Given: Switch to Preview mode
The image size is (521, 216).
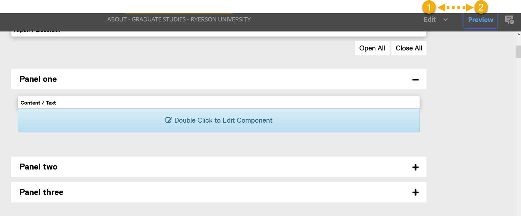Looking at the screenshot, I should coord(480,20).
